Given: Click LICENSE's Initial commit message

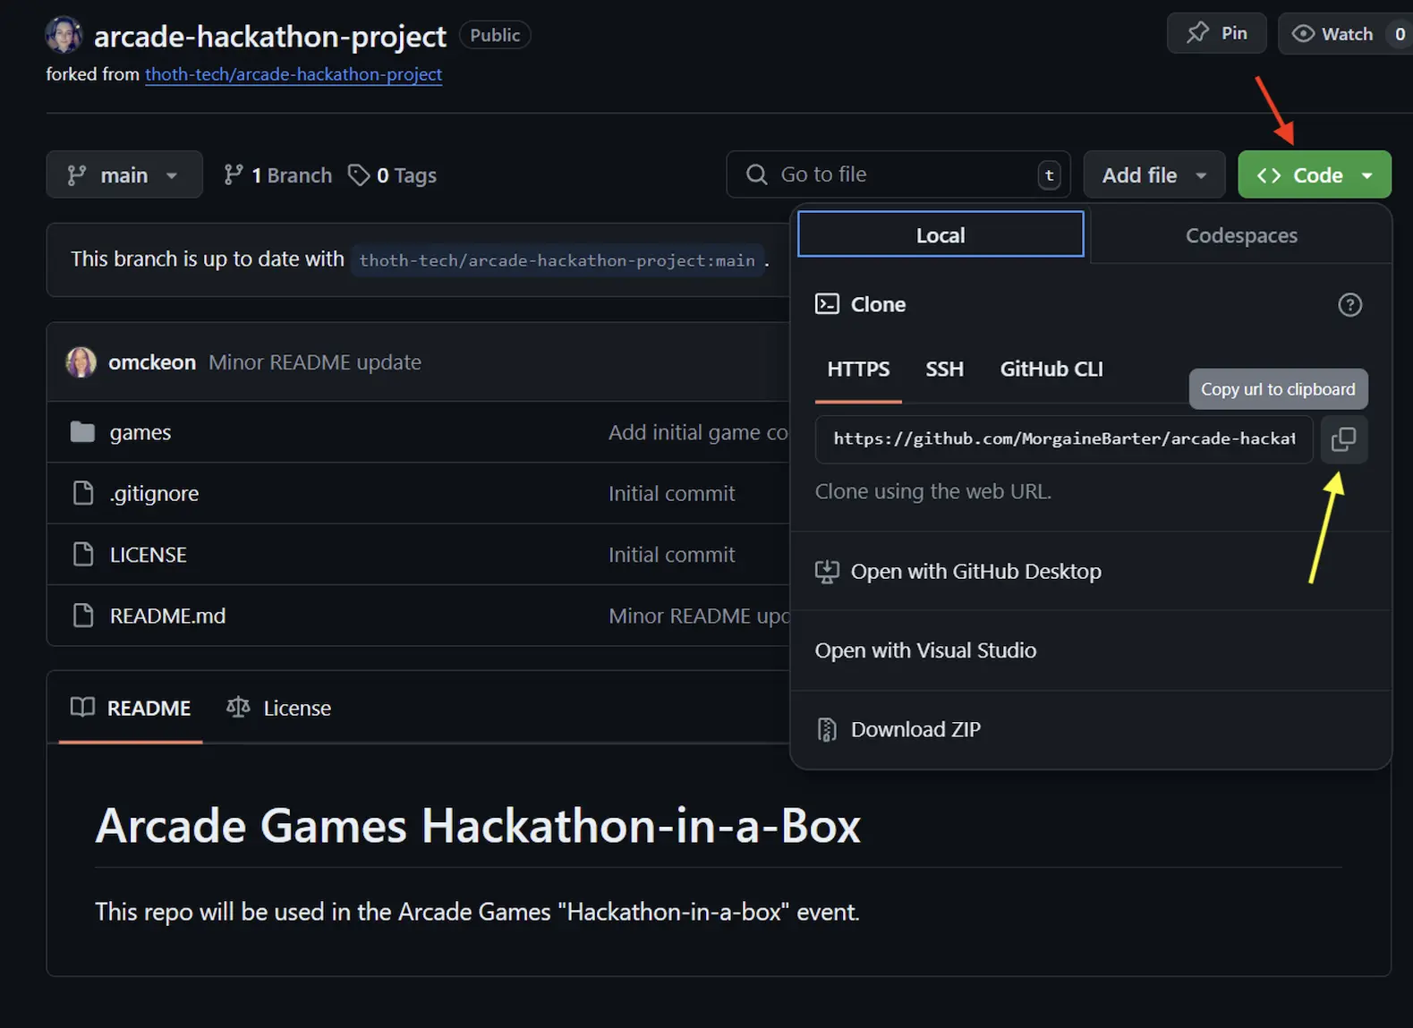Looking at the screenshot, I should pyautogui.click(x=672, y=555).
